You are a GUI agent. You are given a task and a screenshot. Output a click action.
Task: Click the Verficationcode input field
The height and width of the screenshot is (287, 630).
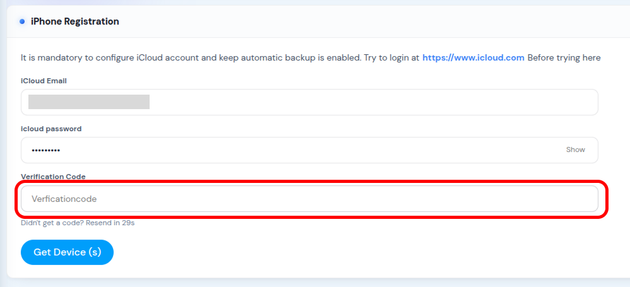pyautogui.click(x=309, y=199)
